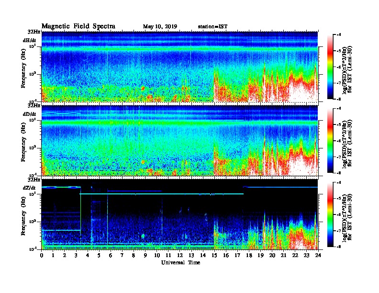
Task: Click hour 8 on the Universal Time axis
Action: click(x=134, y=255)
